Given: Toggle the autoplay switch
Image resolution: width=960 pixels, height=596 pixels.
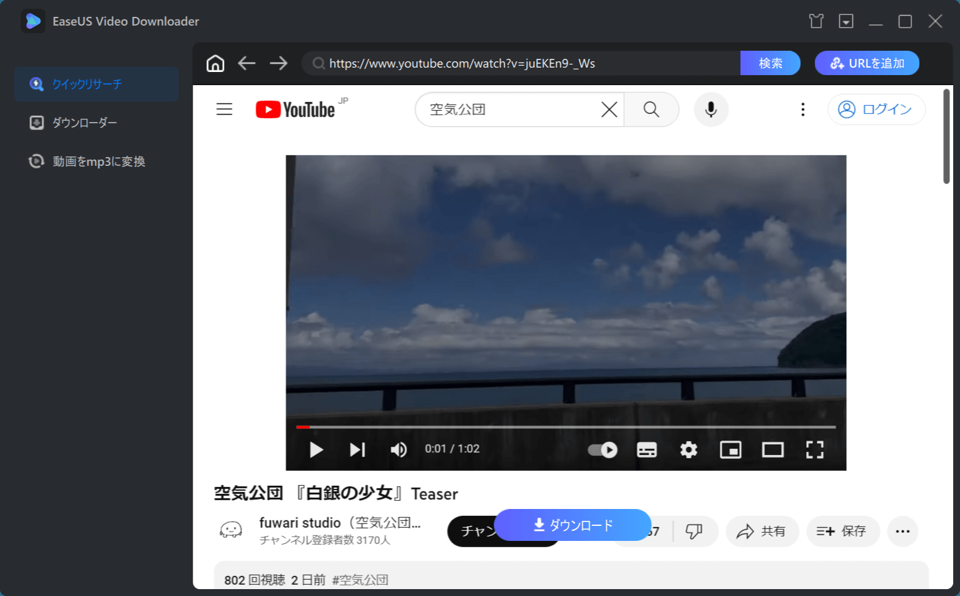Looking at the screenshot, I should tap(603, 450).
